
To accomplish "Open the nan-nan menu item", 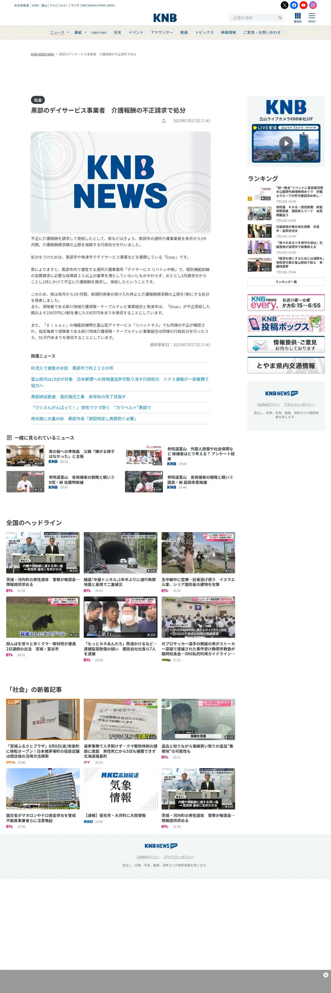I will tap(99, 32).
